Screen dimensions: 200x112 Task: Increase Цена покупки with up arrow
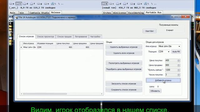tap(178, 60)
